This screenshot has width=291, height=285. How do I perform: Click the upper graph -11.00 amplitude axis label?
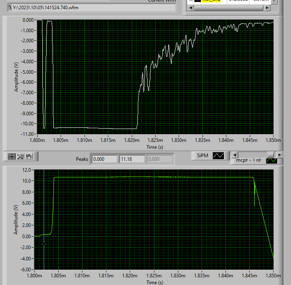click(27, 134)
